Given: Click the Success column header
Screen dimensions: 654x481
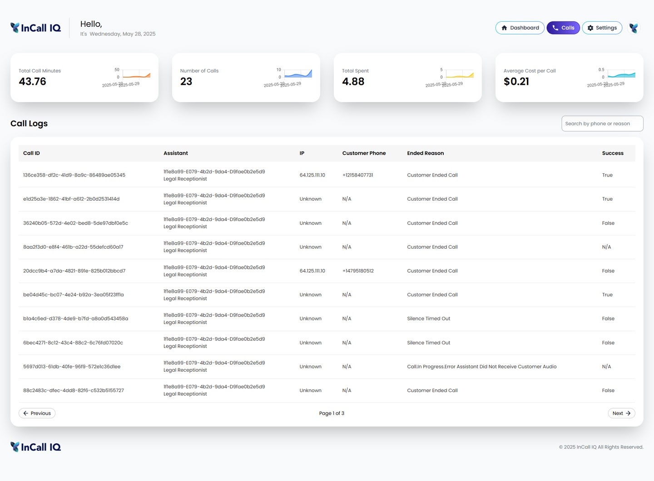Looking at the screenshot, I should pos(612,153).
